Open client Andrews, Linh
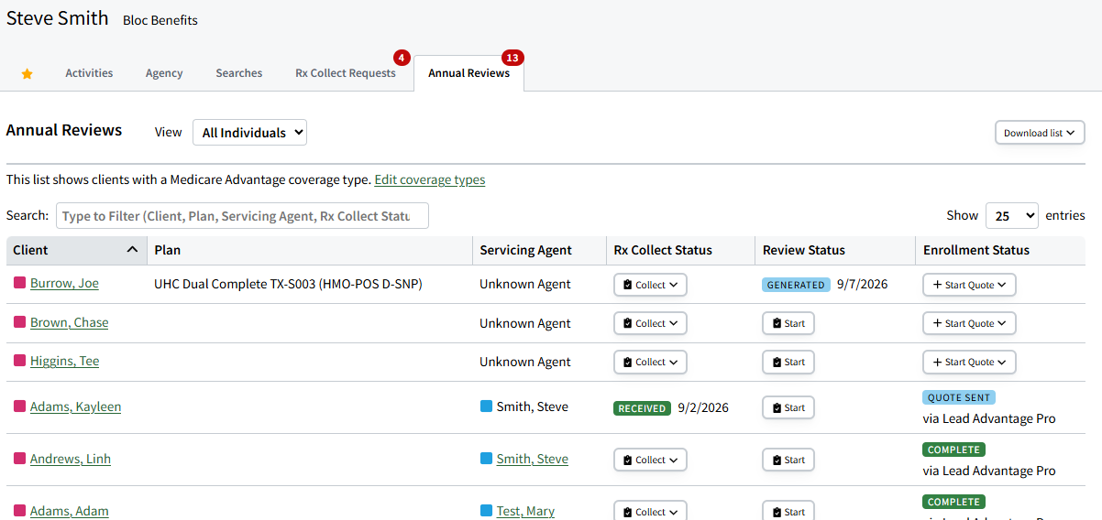Viewport: 1102px width, 520px height. 71,459
